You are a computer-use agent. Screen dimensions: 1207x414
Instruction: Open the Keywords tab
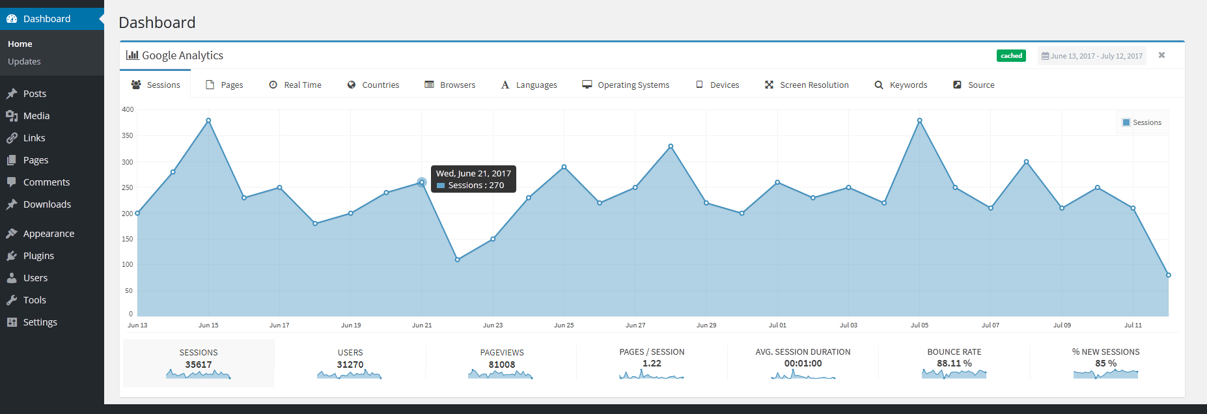coord(901,85)
